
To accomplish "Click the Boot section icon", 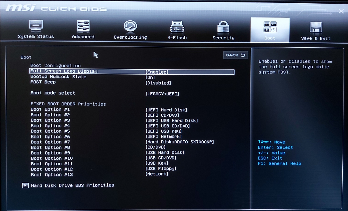I will point(270,27).
